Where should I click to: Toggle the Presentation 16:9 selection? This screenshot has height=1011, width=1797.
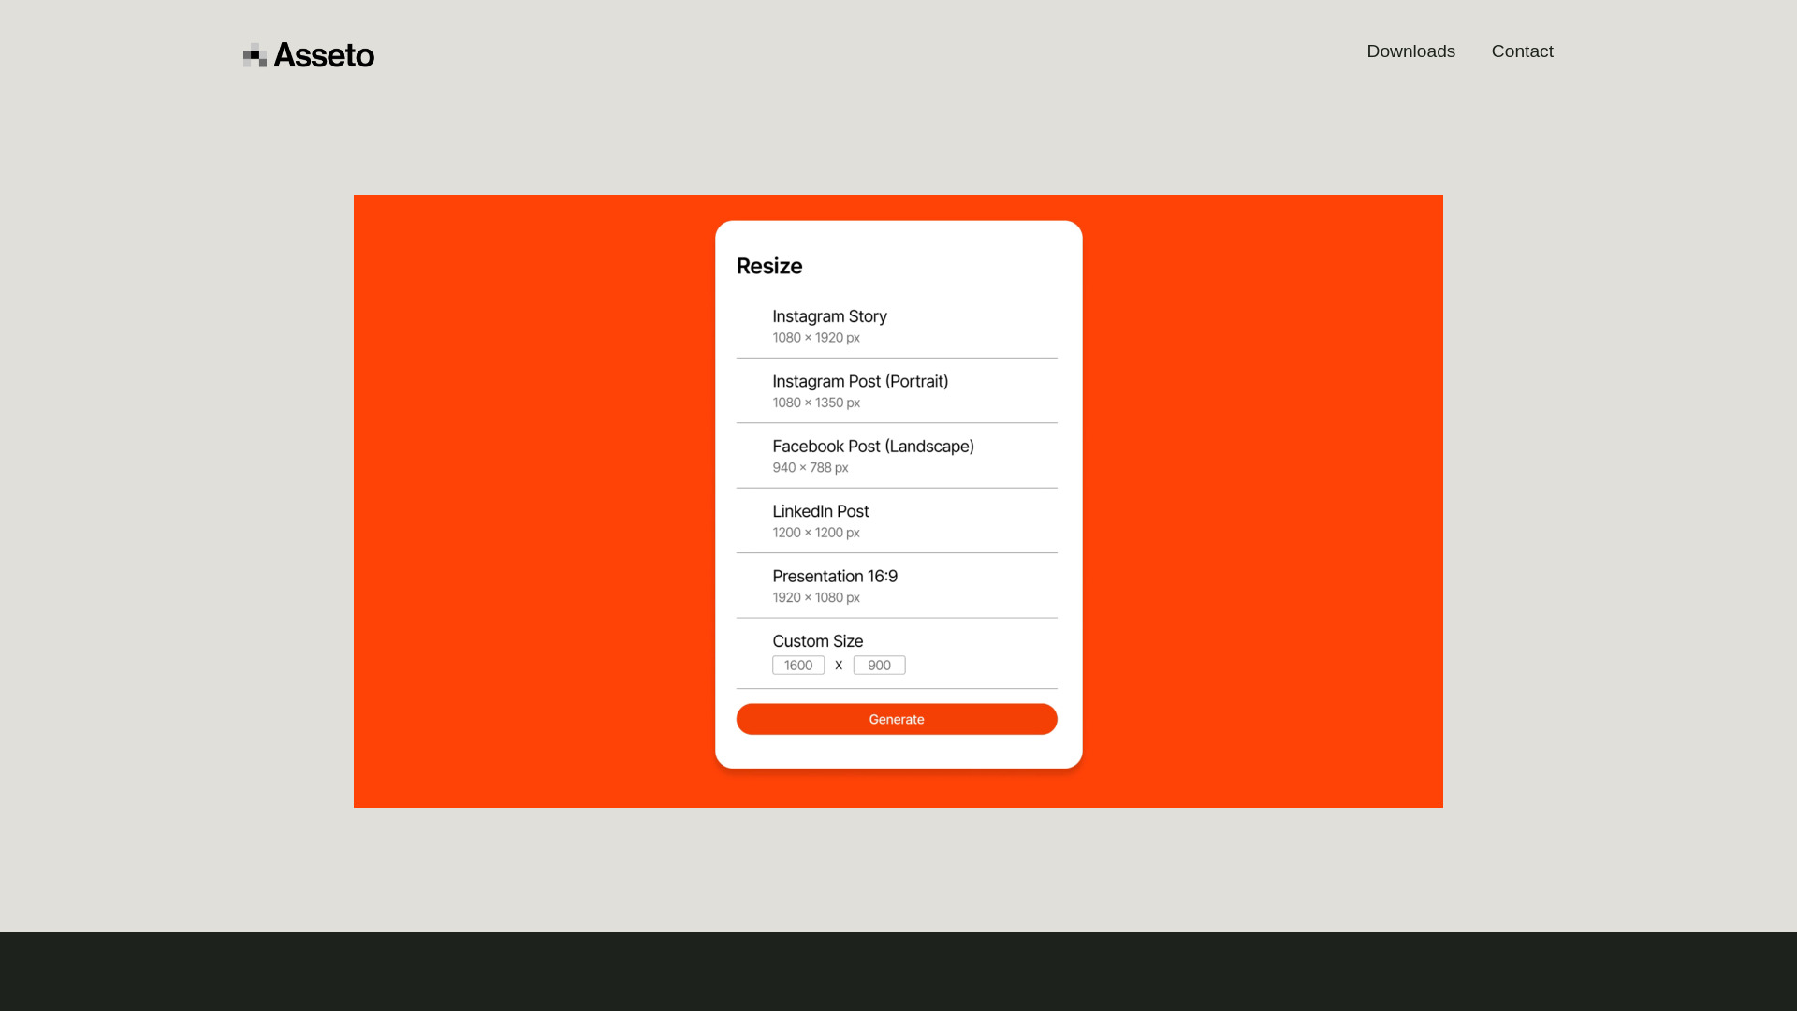click(896, 585)
